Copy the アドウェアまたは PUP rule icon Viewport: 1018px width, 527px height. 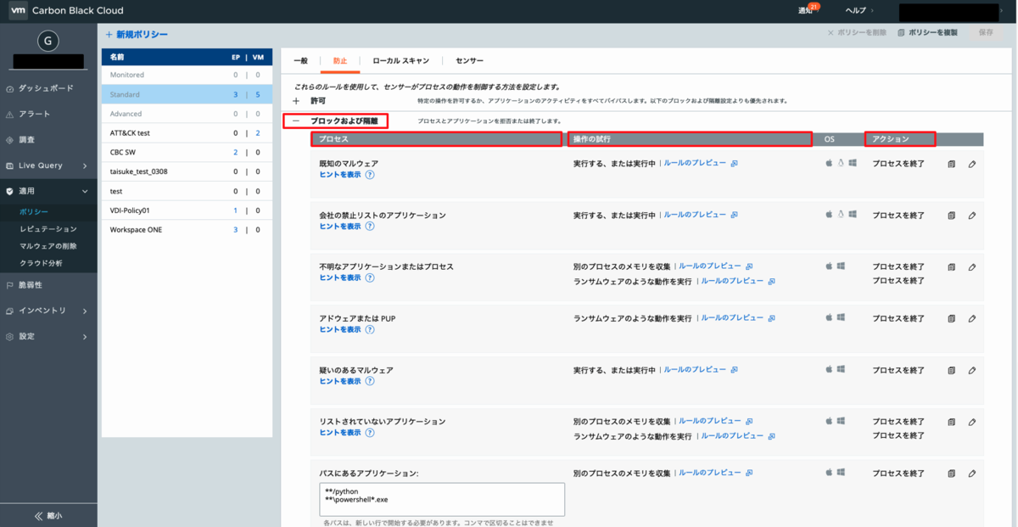952,318
